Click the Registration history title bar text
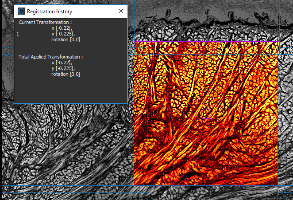 pos(50,12)
